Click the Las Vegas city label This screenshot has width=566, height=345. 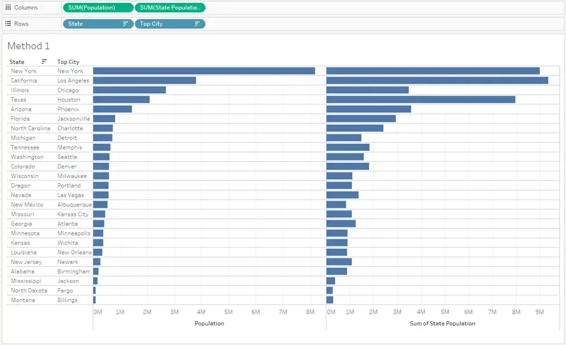(x=71, y=195)
